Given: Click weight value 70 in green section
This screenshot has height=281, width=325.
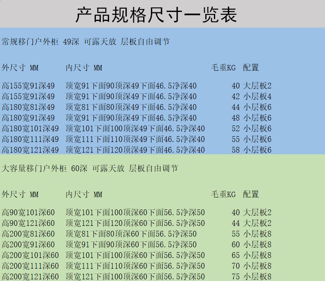Looking at the screenshot, I should click(236, 266).
